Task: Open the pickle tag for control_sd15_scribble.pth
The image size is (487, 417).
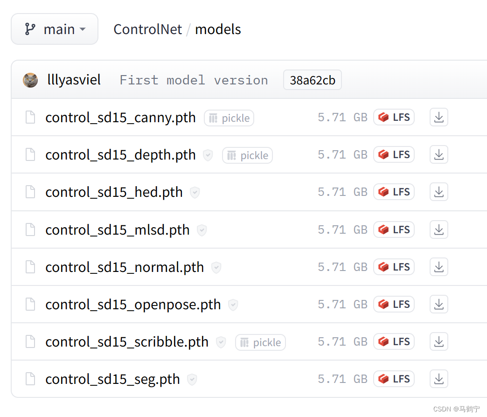Action: (x=260, y=343)
